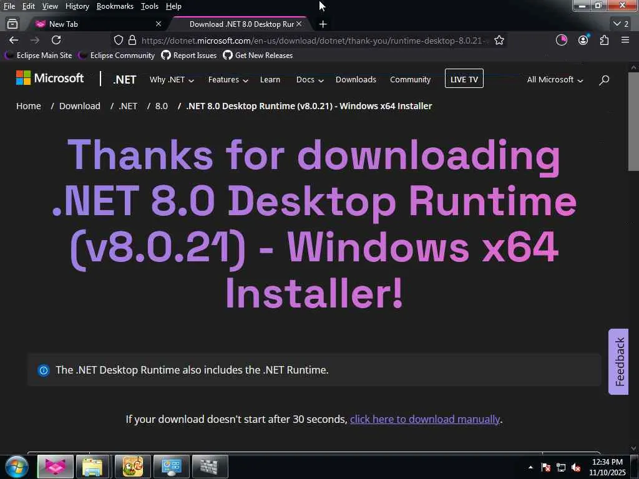Close the Download .NET 8.0 tab
The height and width of the screenshot is (479, 639).
coord(299,24)
